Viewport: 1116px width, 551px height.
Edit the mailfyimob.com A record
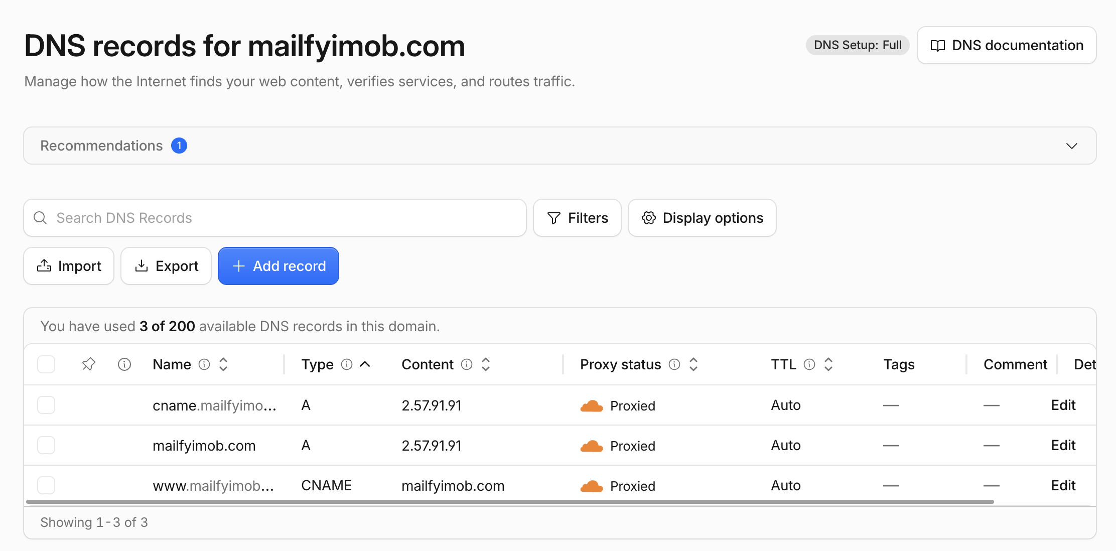tap(1063, 445)
